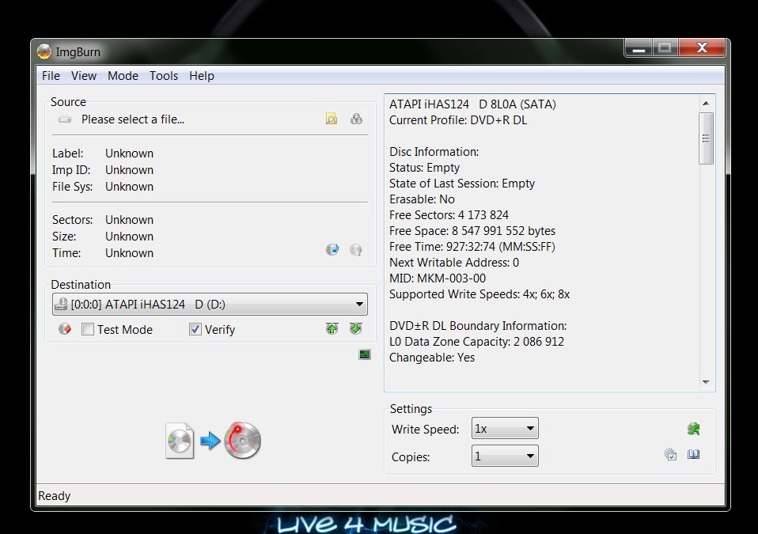This screenshot has width=758, height=534.
Task: Click the settings gear checkbox icon near Copies
Action: (670, 454)
